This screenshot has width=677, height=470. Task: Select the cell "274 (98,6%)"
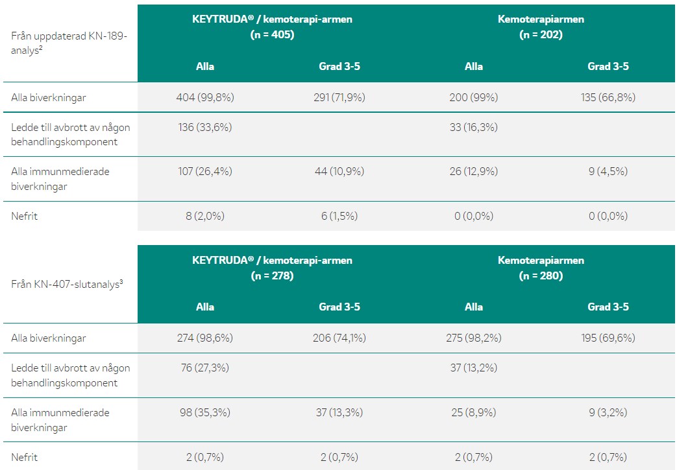click(205, 338)
